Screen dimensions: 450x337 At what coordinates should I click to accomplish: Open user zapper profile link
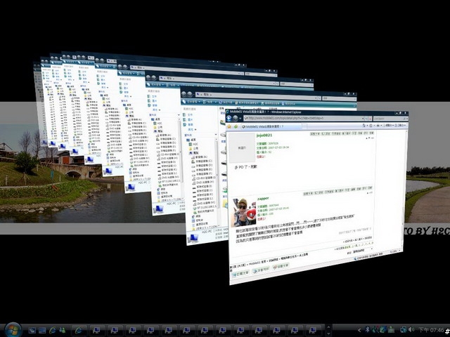[x=263, y=198]
